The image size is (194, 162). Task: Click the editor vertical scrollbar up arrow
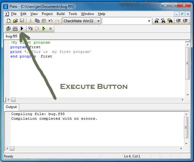188,45
